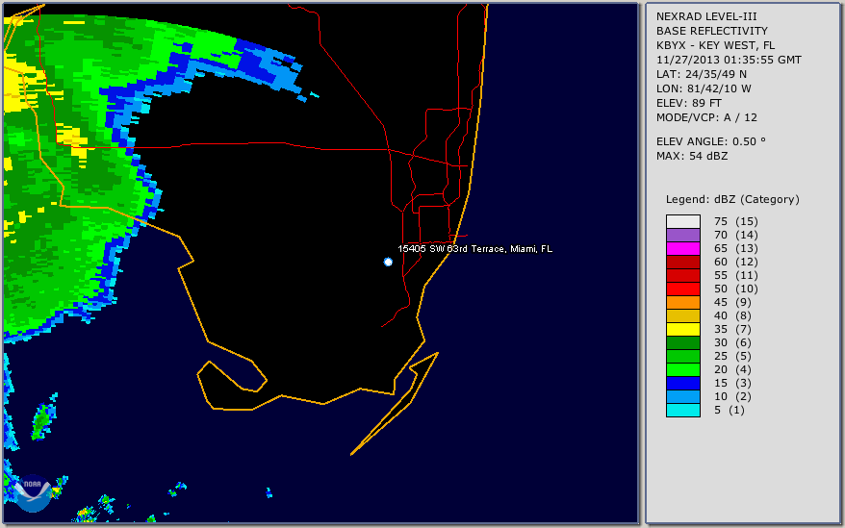This screenshot has width=845, height=528.
Task: Select the 55 dBZ red swatch
Action: click(x=682, y=275)
